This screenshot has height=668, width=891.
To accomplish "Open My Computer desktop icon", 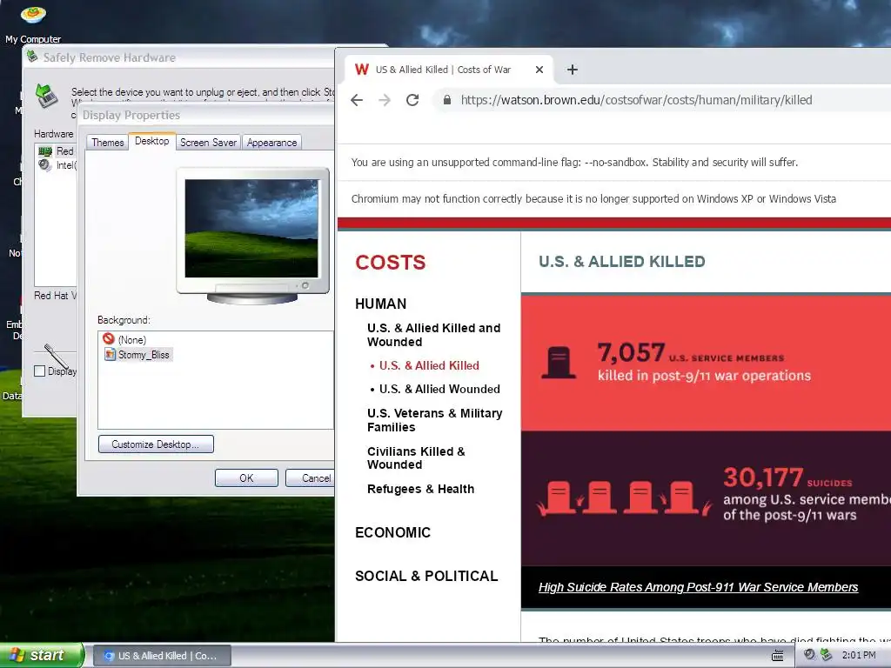I will click(33, 23).
